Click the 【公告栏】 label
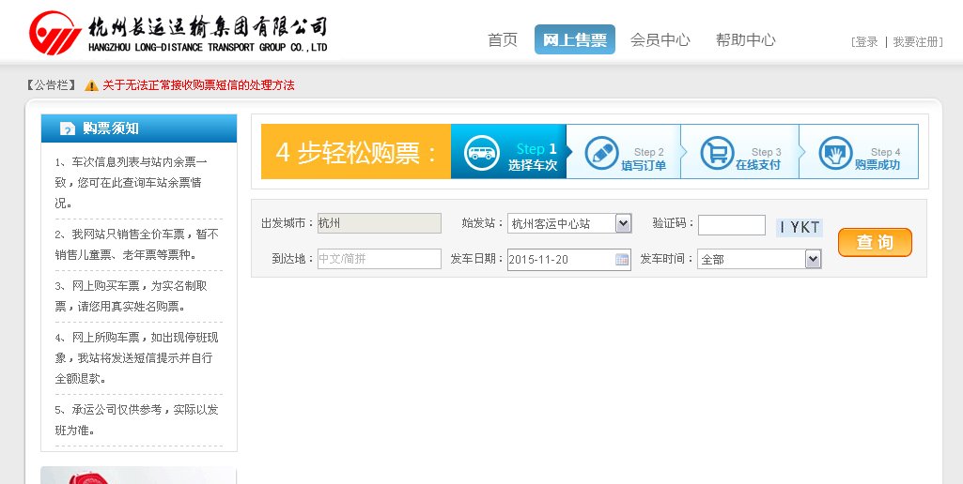The width and height of the screenshot is (963, 484). pyautogui.click(x=52, y=85)
